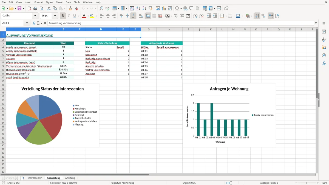The width and height of the screenshot is (329, 185).
Task: Switch to the Anleitung sheet tab
Action: coord(70,178)
